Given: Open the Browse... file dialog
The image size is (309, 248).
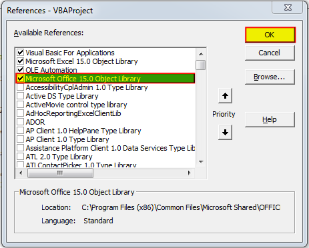Looking at the screenshot, I should [270, 77].
